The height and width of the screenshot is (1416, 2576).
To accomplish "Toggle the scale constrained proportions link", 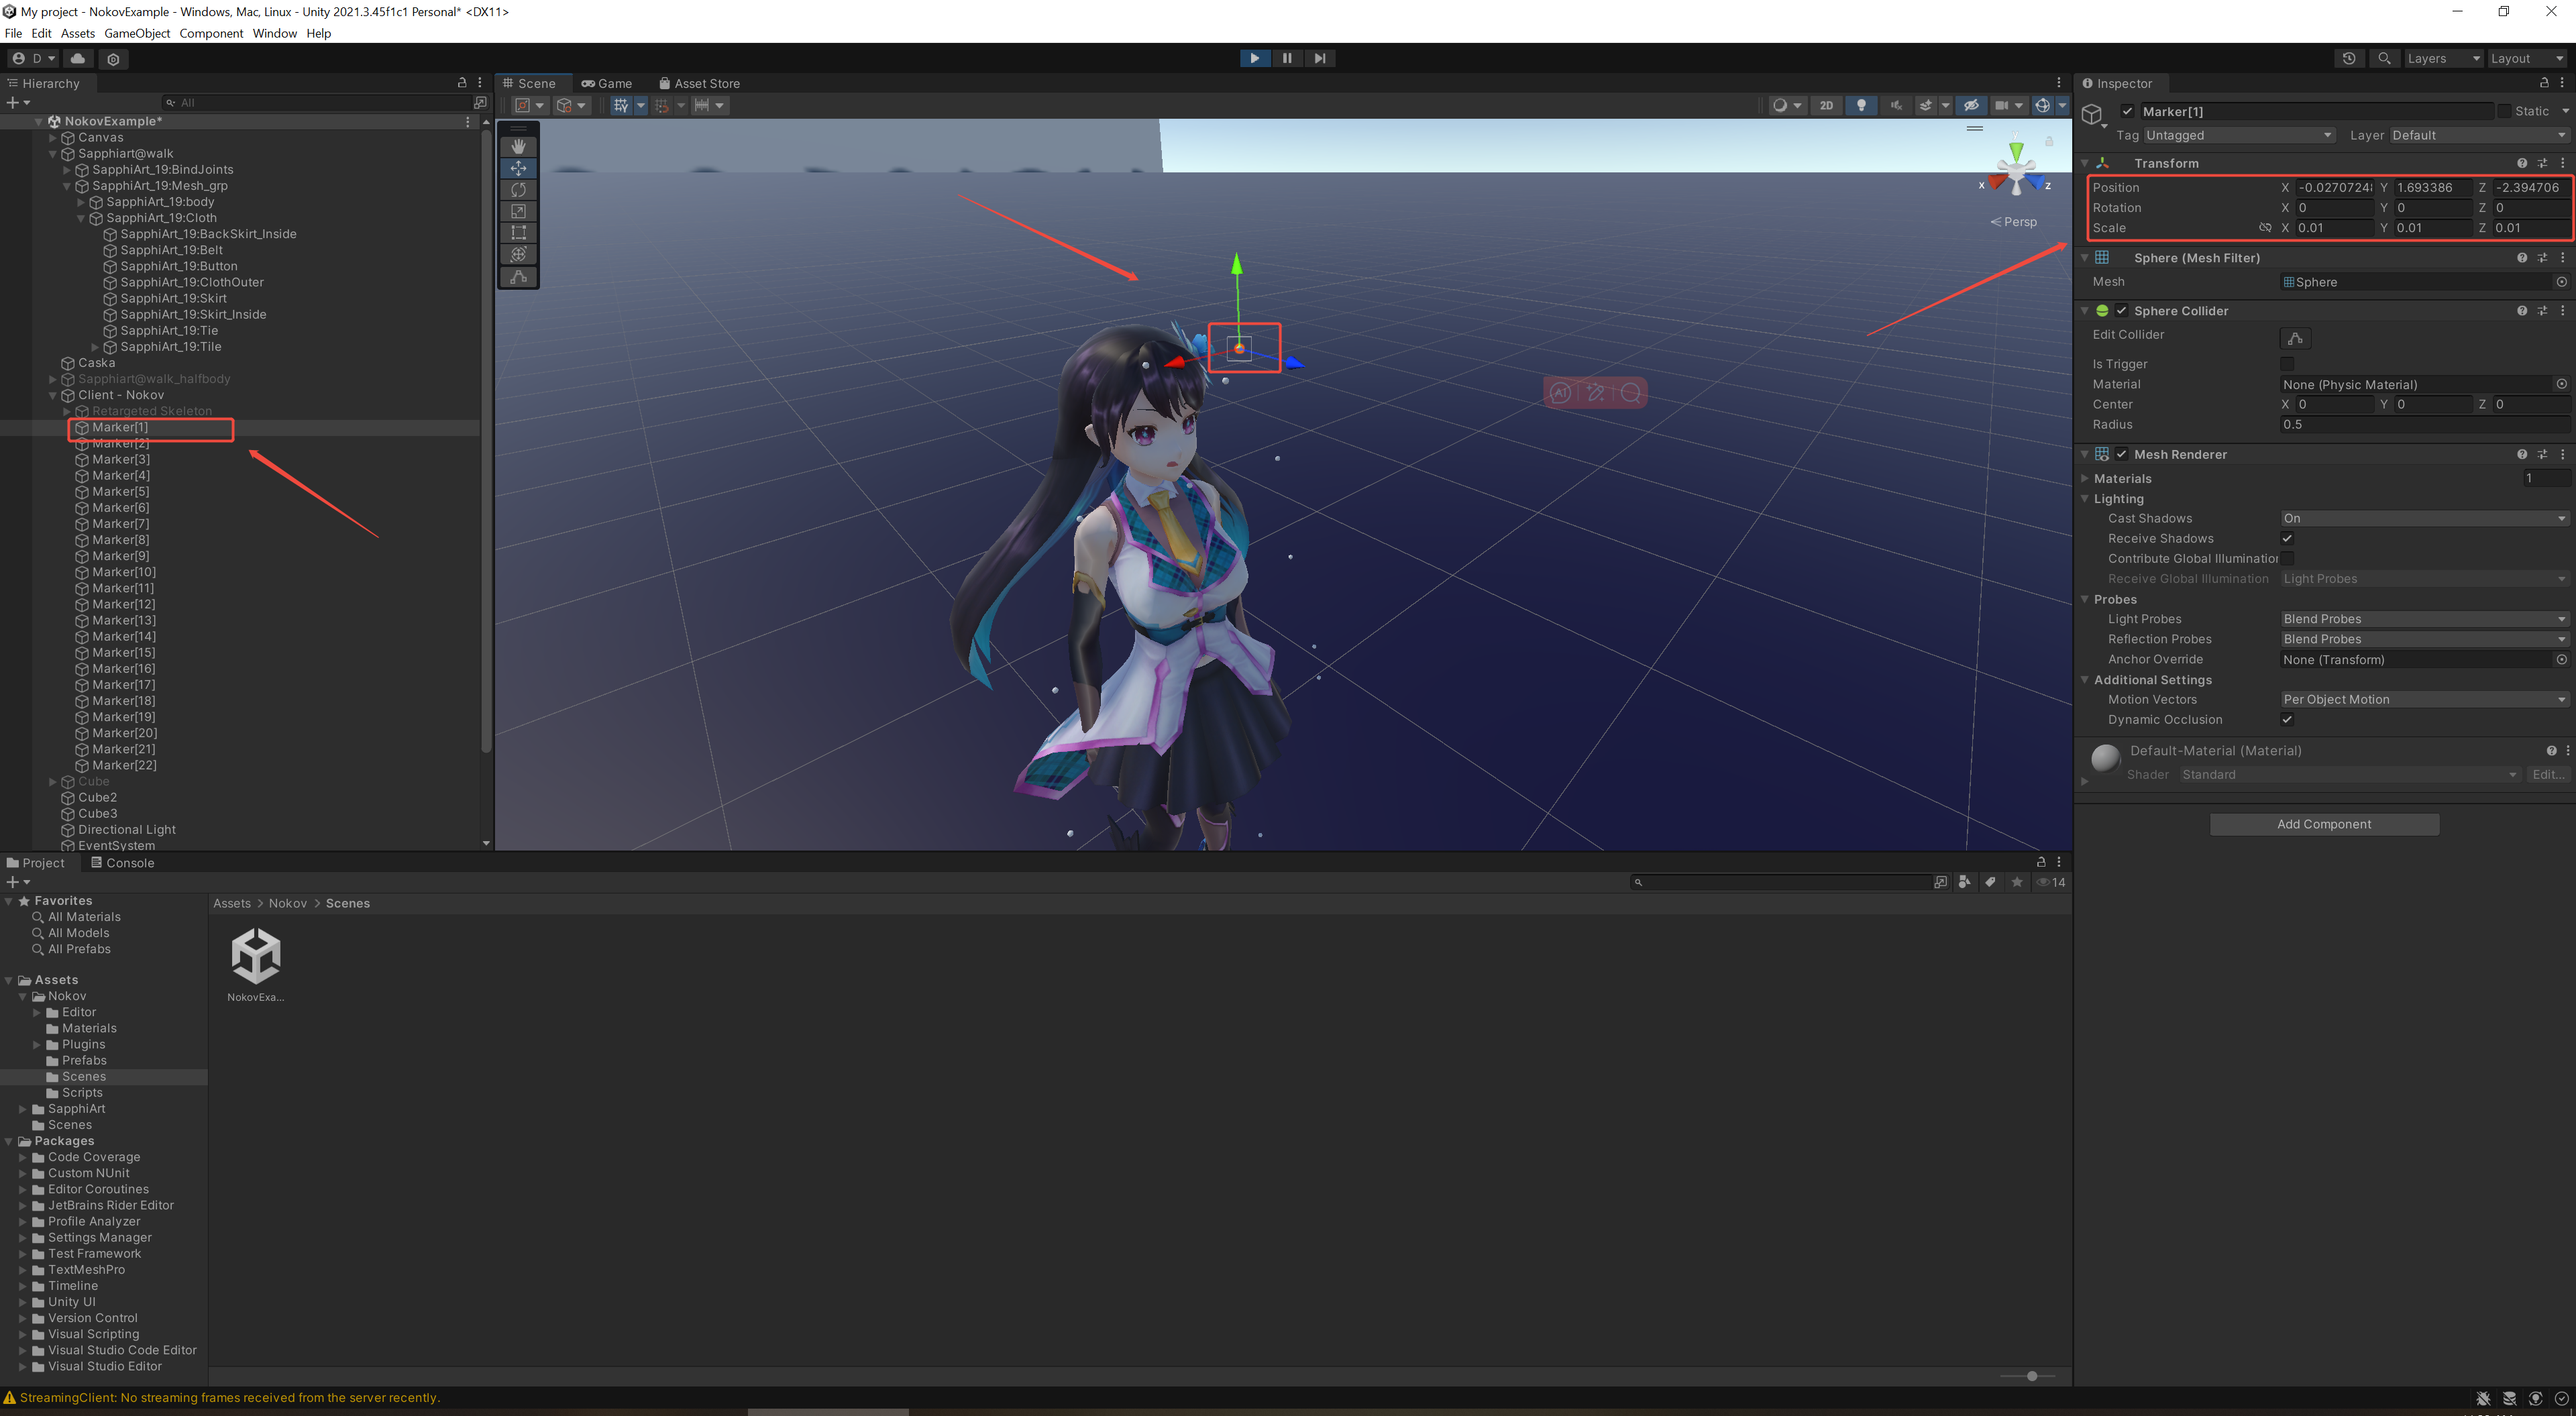I will pyautogui.click(x=2265, y=228).
